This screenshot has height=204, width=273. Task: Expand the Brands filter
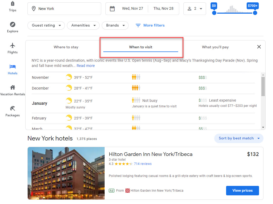pyautogui.click(x=115, y=25)
